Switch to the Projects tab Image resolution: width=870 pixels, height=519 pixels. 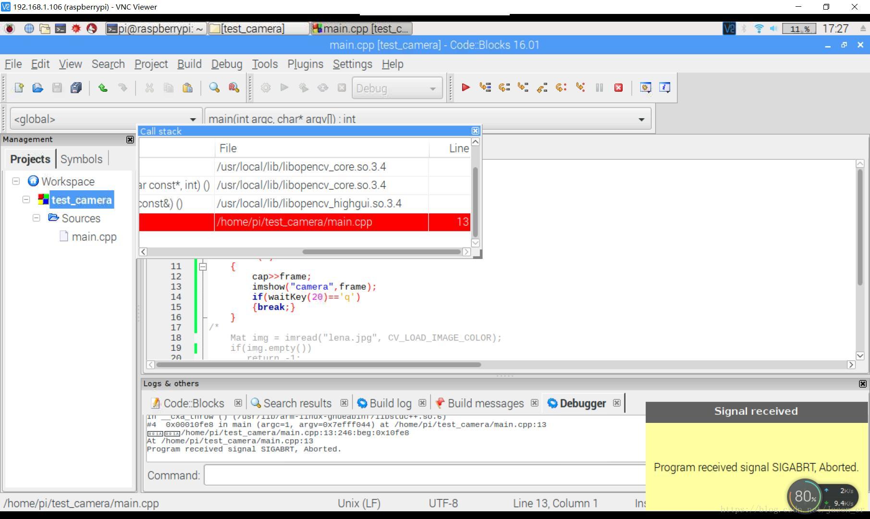(x=30, y=159)
